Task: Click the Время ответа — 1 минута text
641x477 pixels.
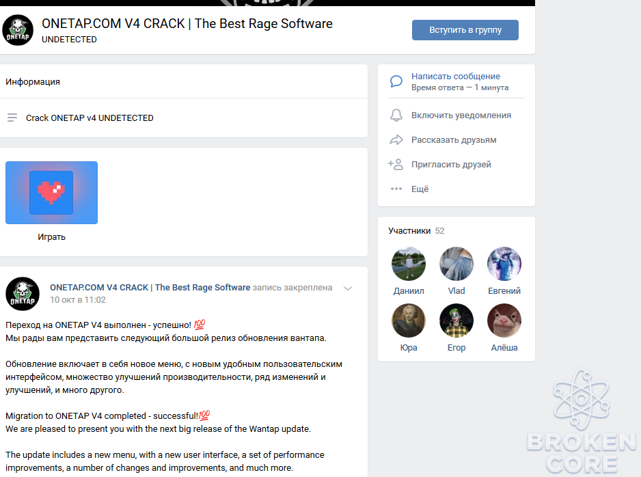Action: click(x=460, y=87)
